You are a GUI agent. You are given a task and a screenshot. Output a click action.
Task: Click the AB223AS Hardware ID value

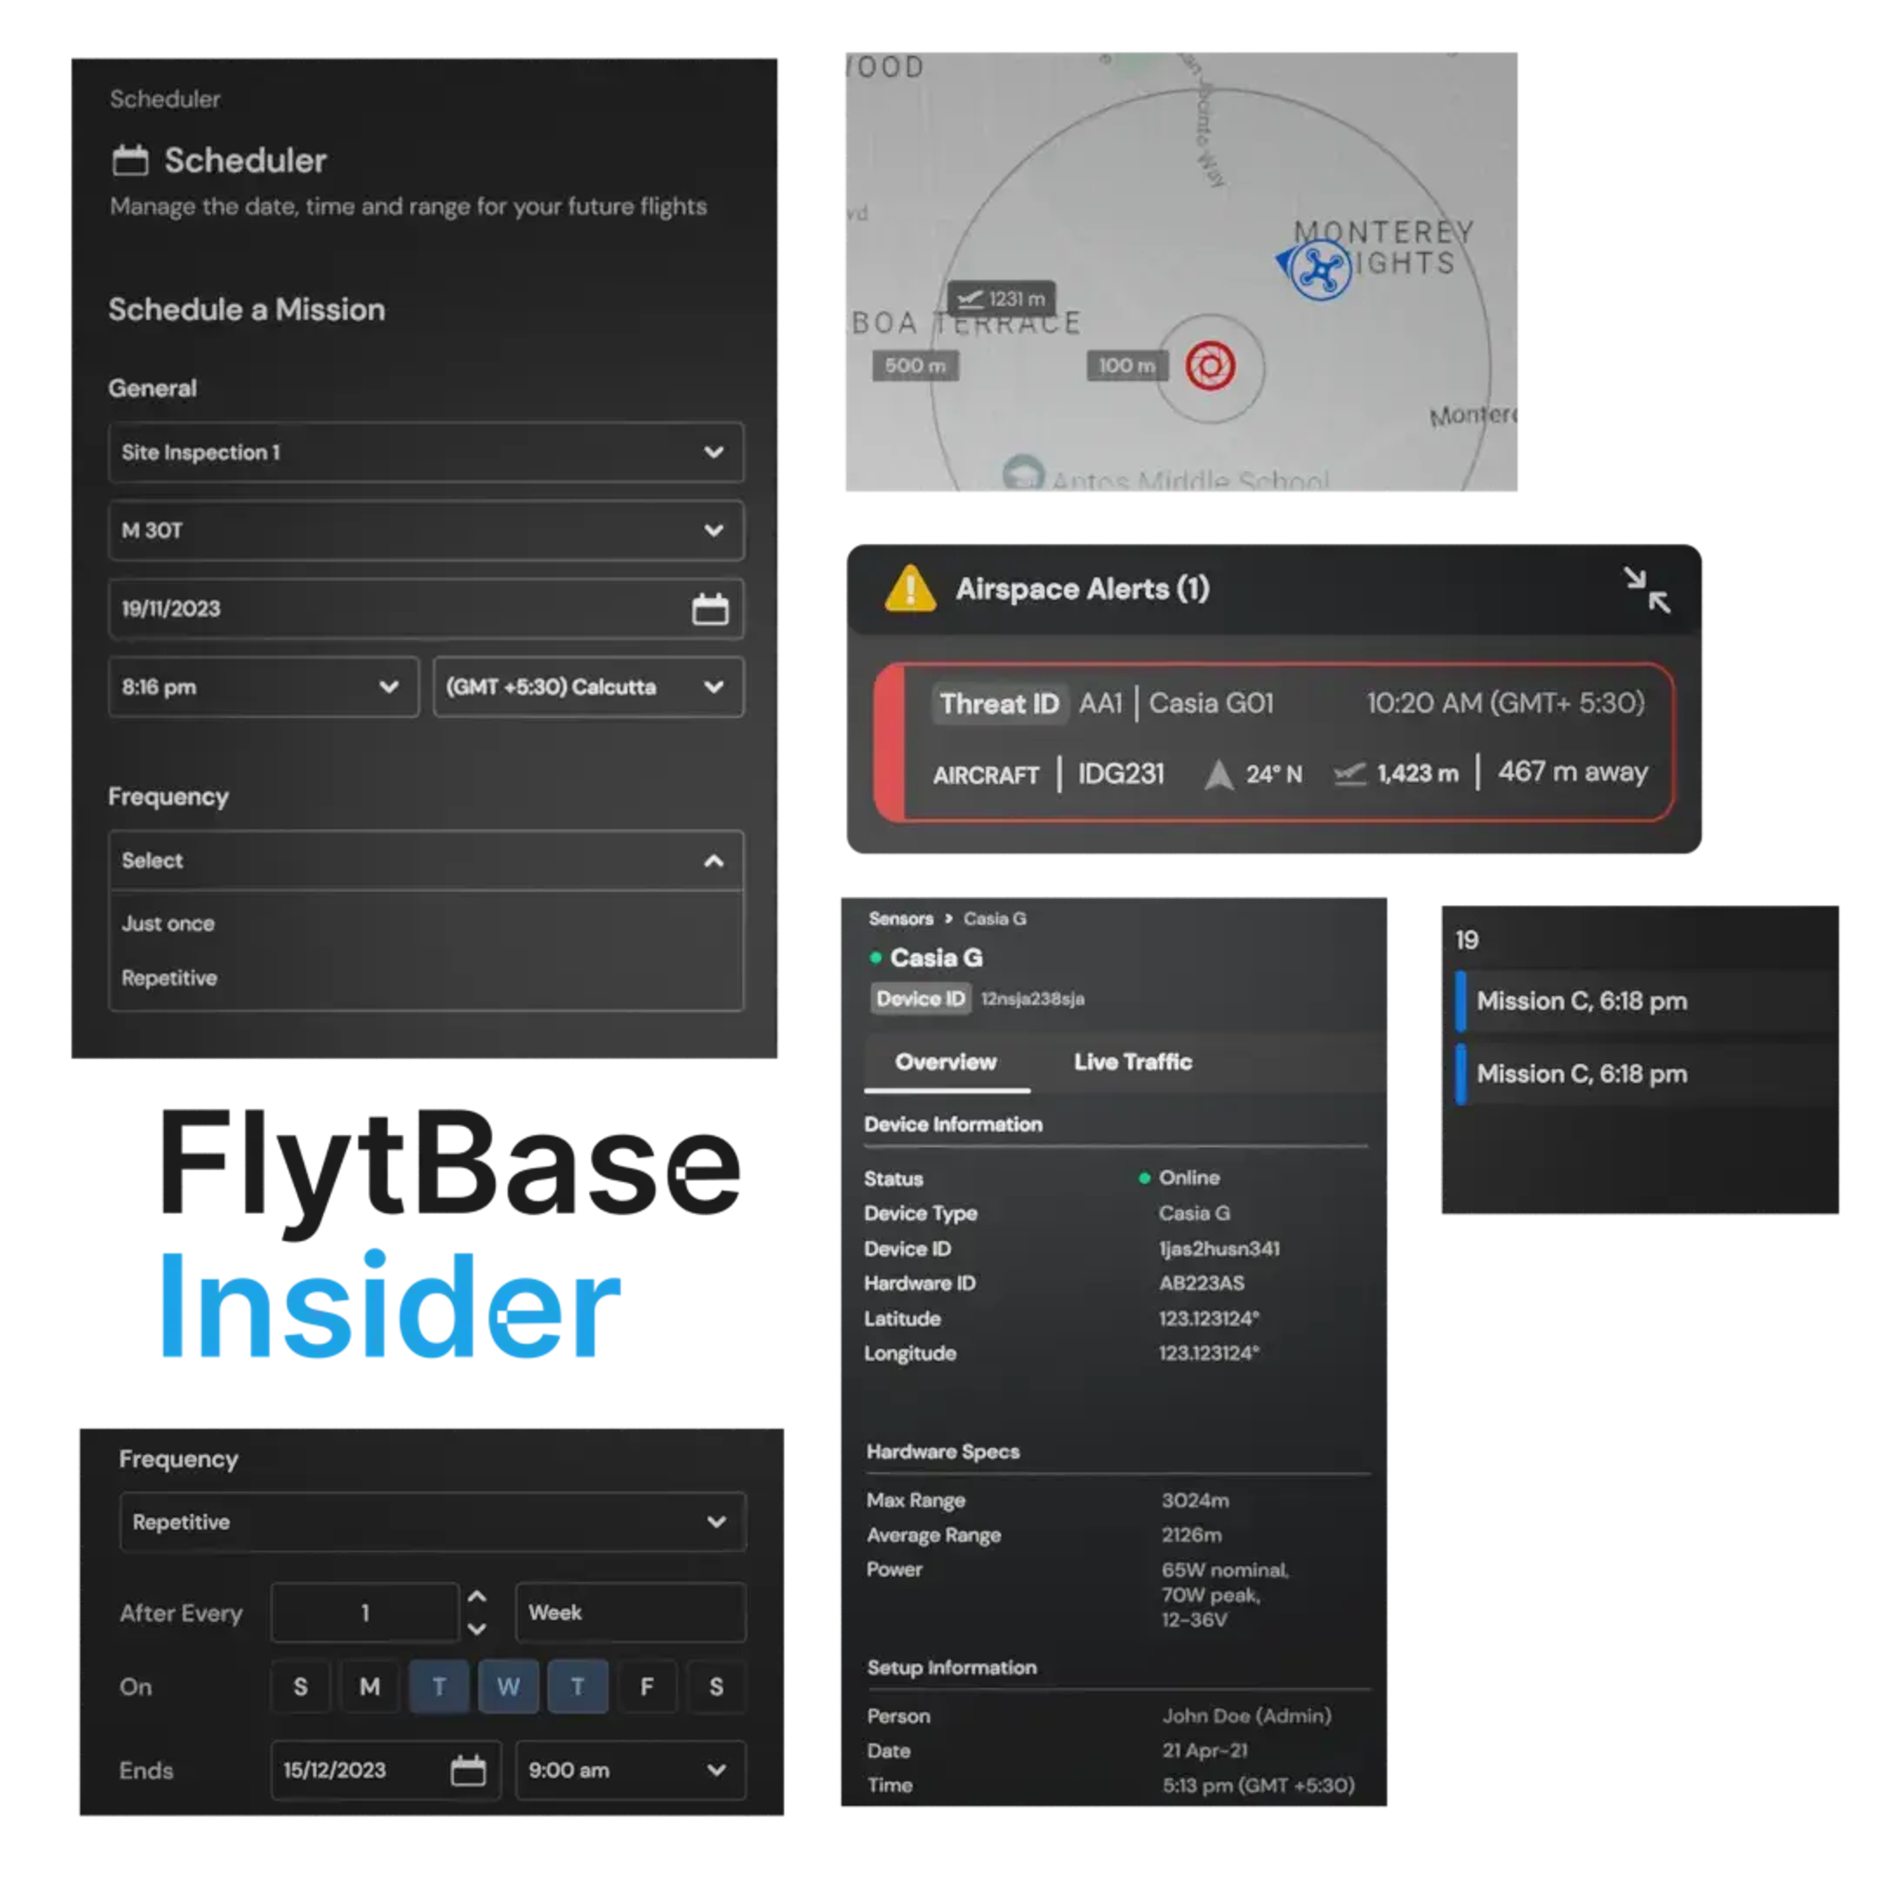(x=1202, y=1284)
